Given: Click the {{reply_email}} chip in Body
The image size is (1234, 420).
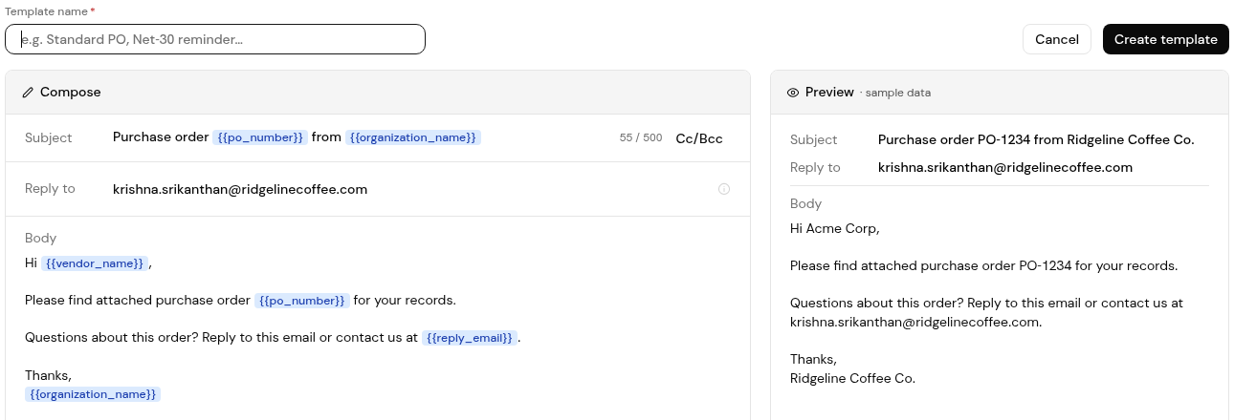Looking at the screenshot, I should [x=470, y=338].
